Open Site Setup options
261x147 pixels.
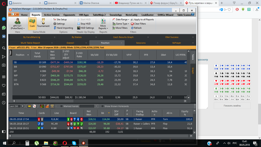pyautogui.click(x=60, y=19)
